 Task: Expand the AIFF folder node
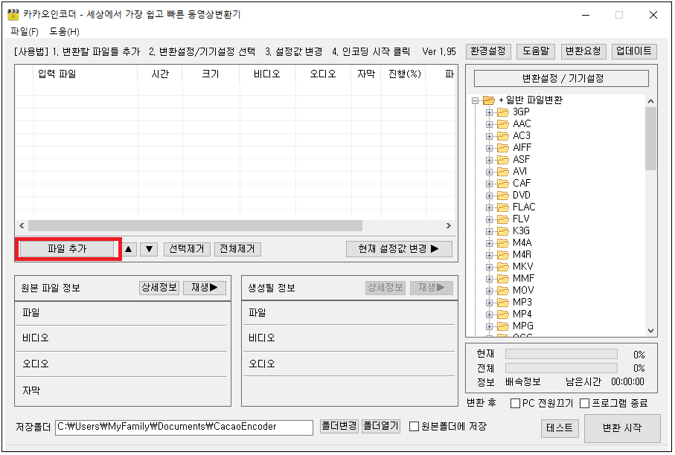[489, 149]
